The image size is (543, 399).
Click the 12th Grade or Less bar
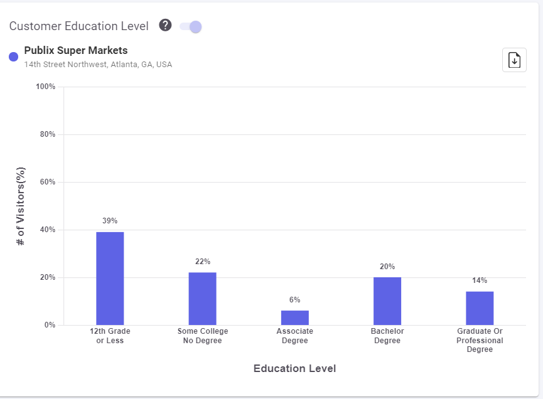pyautogui.click(x=110, y=279)
